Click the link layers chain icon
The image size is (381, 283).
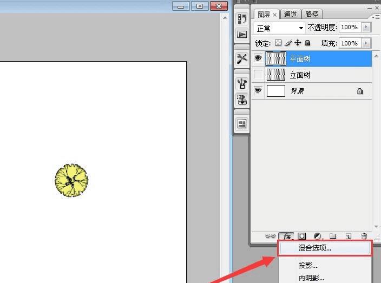(270, 236)
